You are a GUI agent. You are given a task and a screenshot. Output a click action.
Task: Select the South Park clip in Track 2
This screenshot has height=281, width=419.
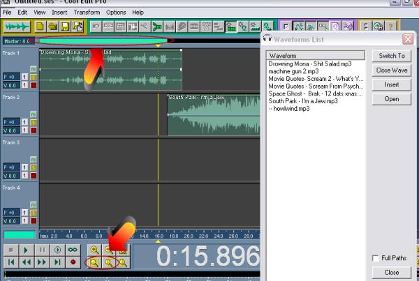(x=214, y=115)
